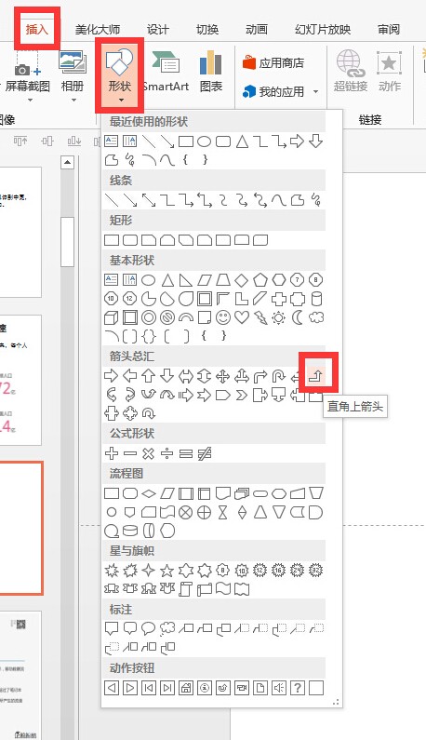Insert the Home action button

point(186,688)
